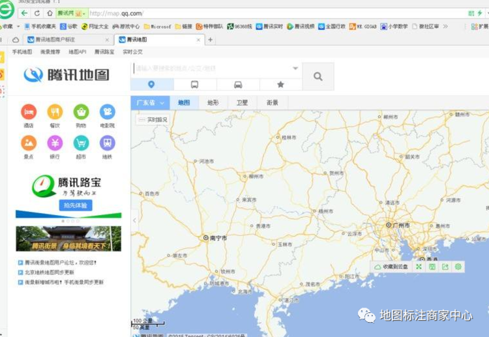Choose the 银行 bank category icon
Screen dimensions: 489x337
coord(55,143)
